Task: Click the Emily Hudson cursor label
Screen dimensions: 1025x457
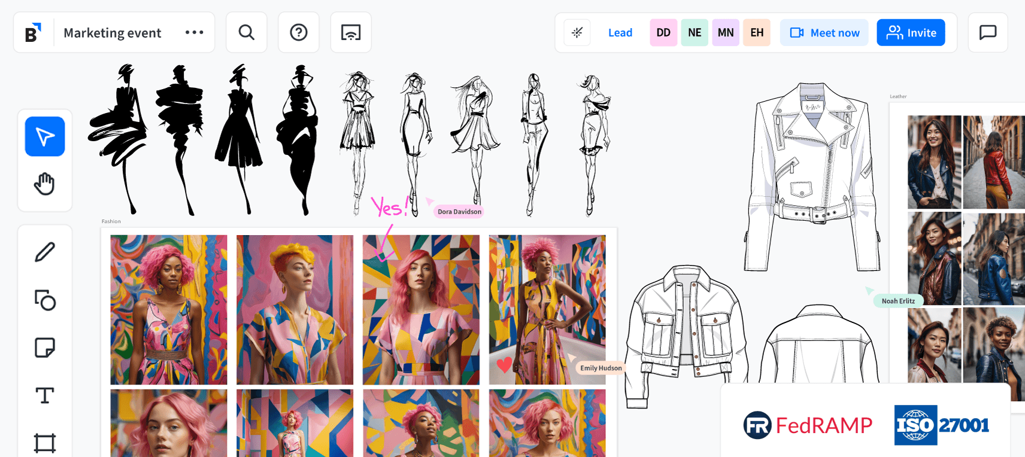Action: (x=601, y=368)
